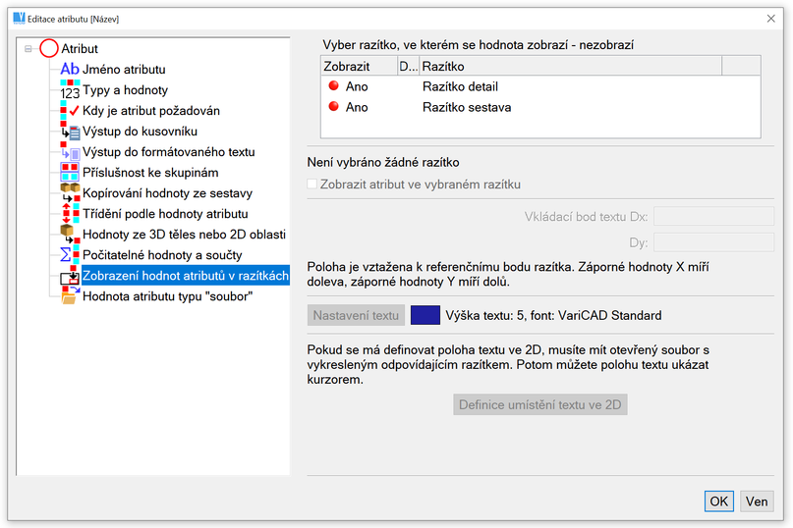Click the Ab icon beside Jméno atributu
This screenshot has width=793, height=528.
pos(69,69)
